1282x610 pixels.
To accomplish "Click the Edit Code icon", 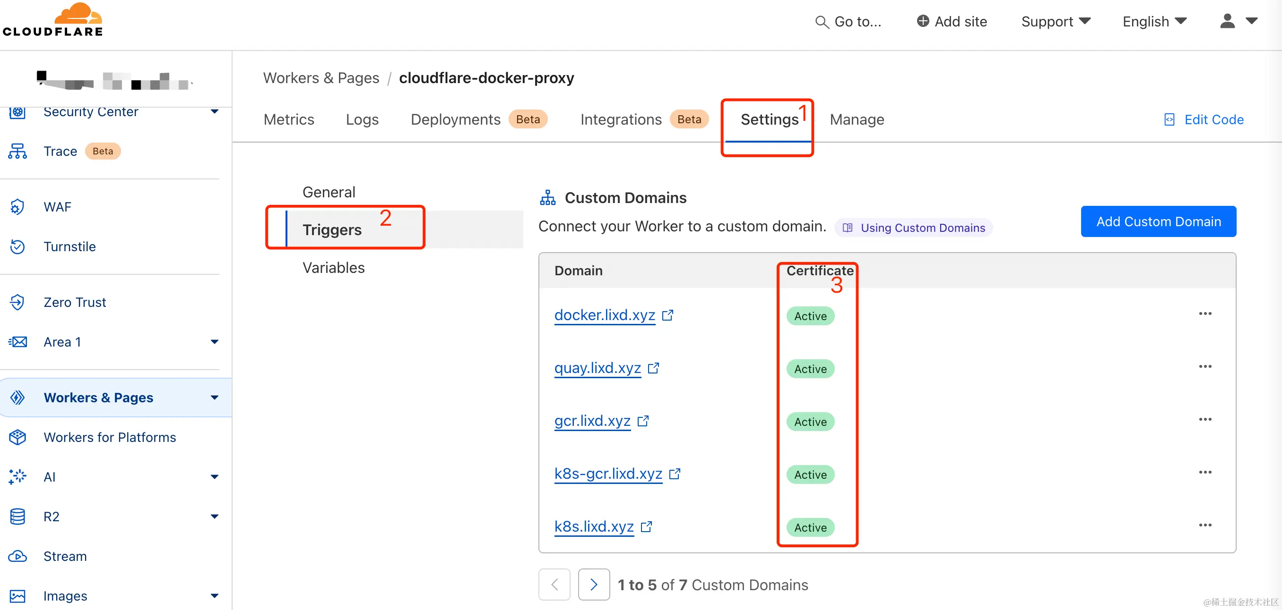I will (1169, 120).
